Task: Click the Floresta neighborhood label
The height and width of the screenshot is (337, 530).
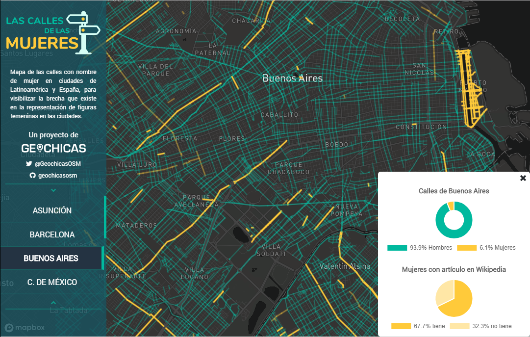Action: click(x=180, y=138)
